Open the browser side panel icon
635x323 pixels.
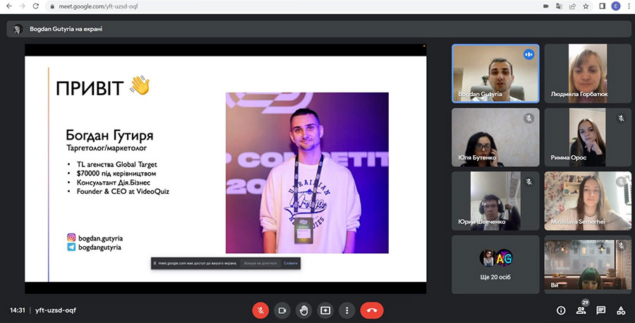click(603, 6)
